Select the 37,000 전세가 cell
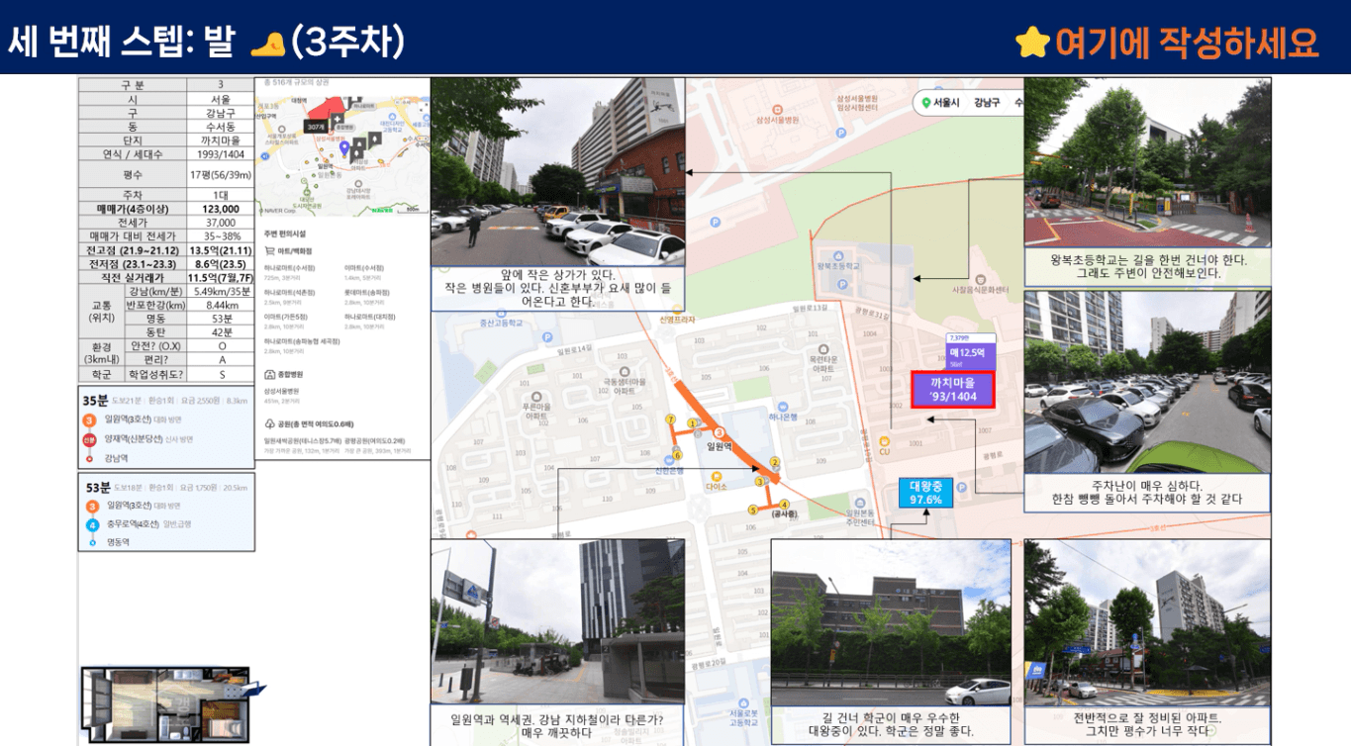1351x746 pixels. pyautogui.click(x=221, y=223)
